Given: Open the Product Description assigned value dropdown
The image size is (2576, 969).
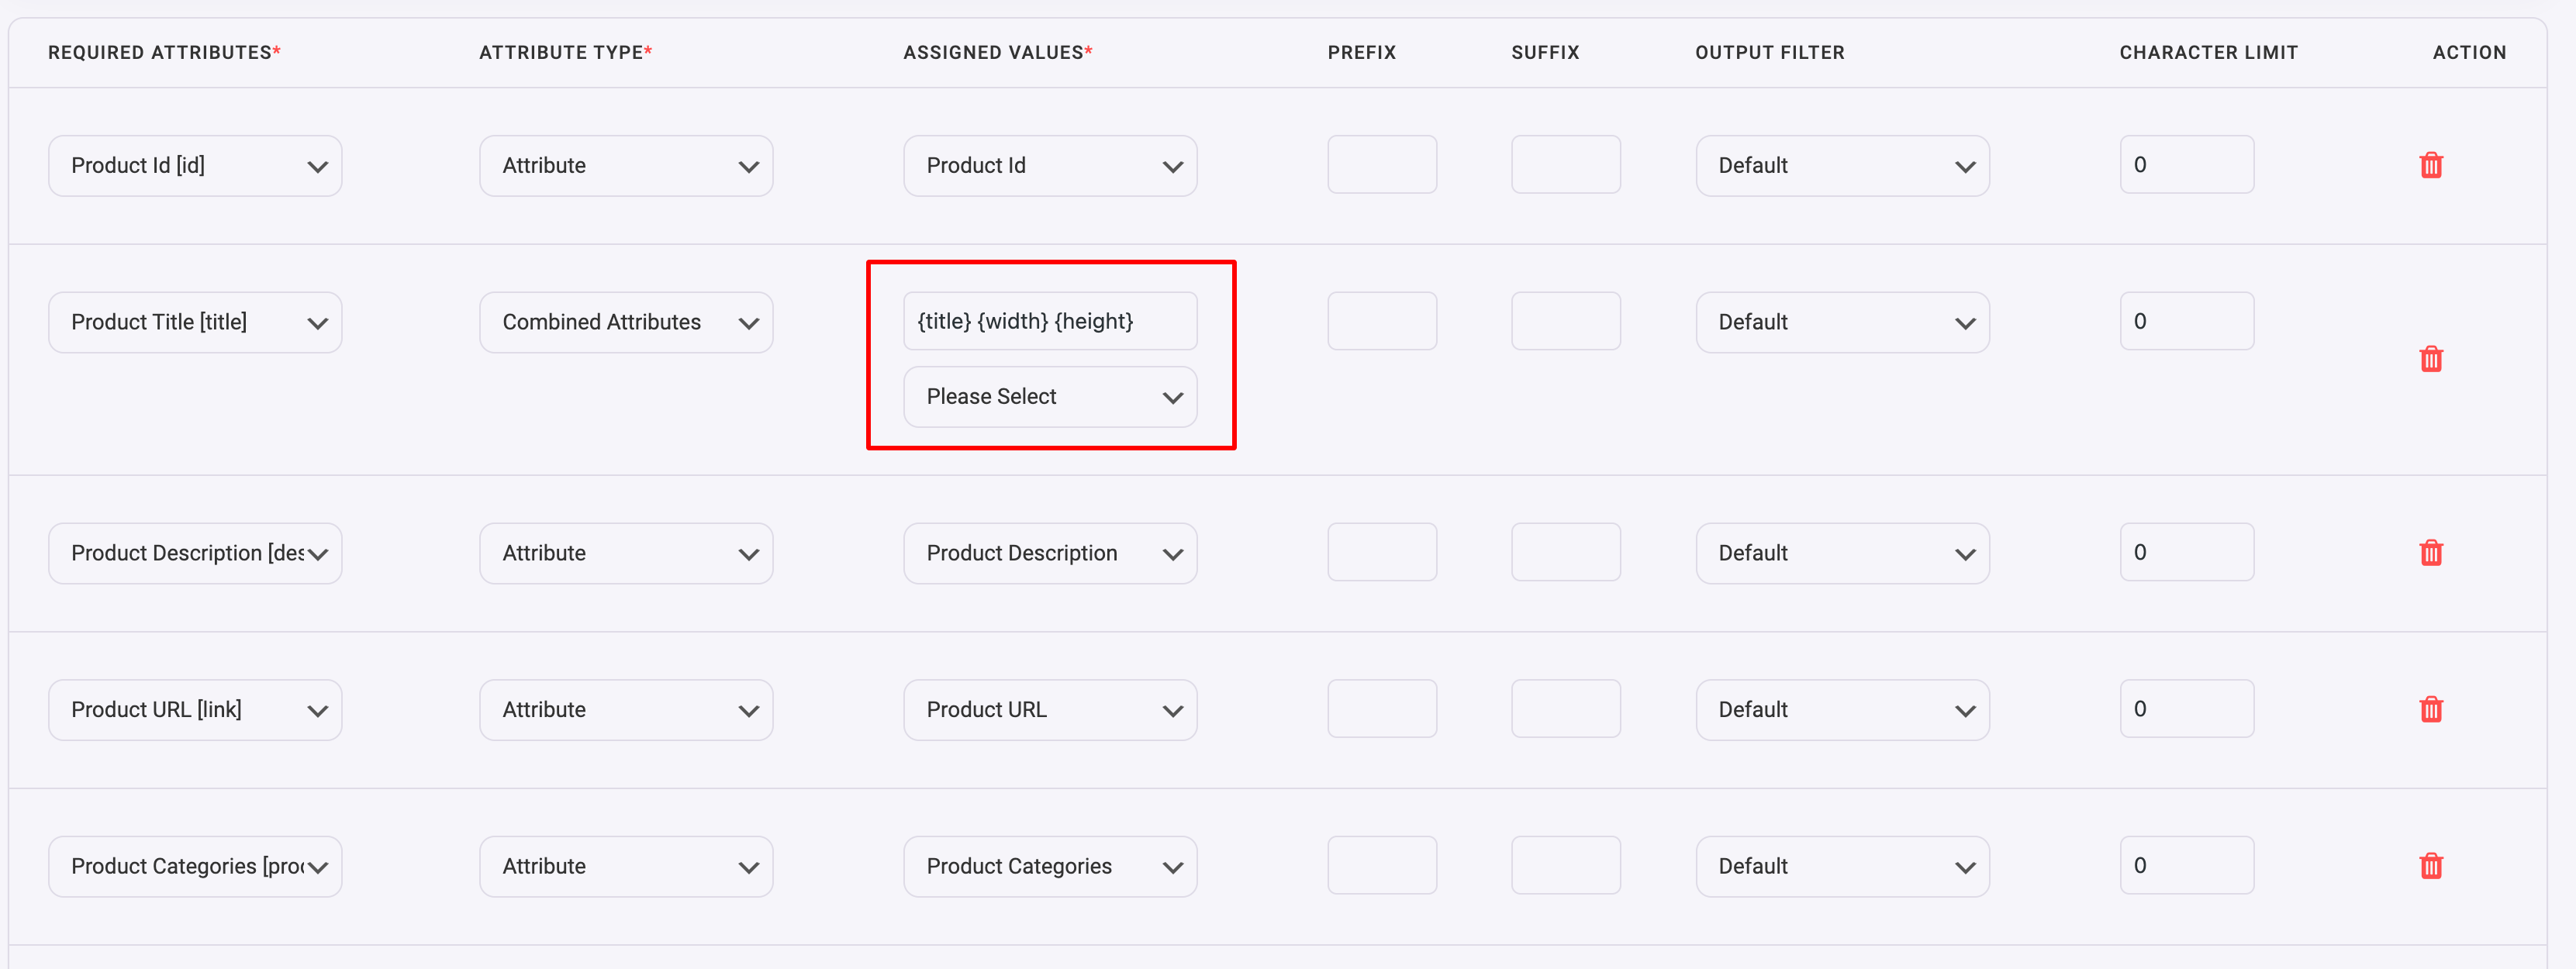Looking at the screenshot, I should 1050,553.
